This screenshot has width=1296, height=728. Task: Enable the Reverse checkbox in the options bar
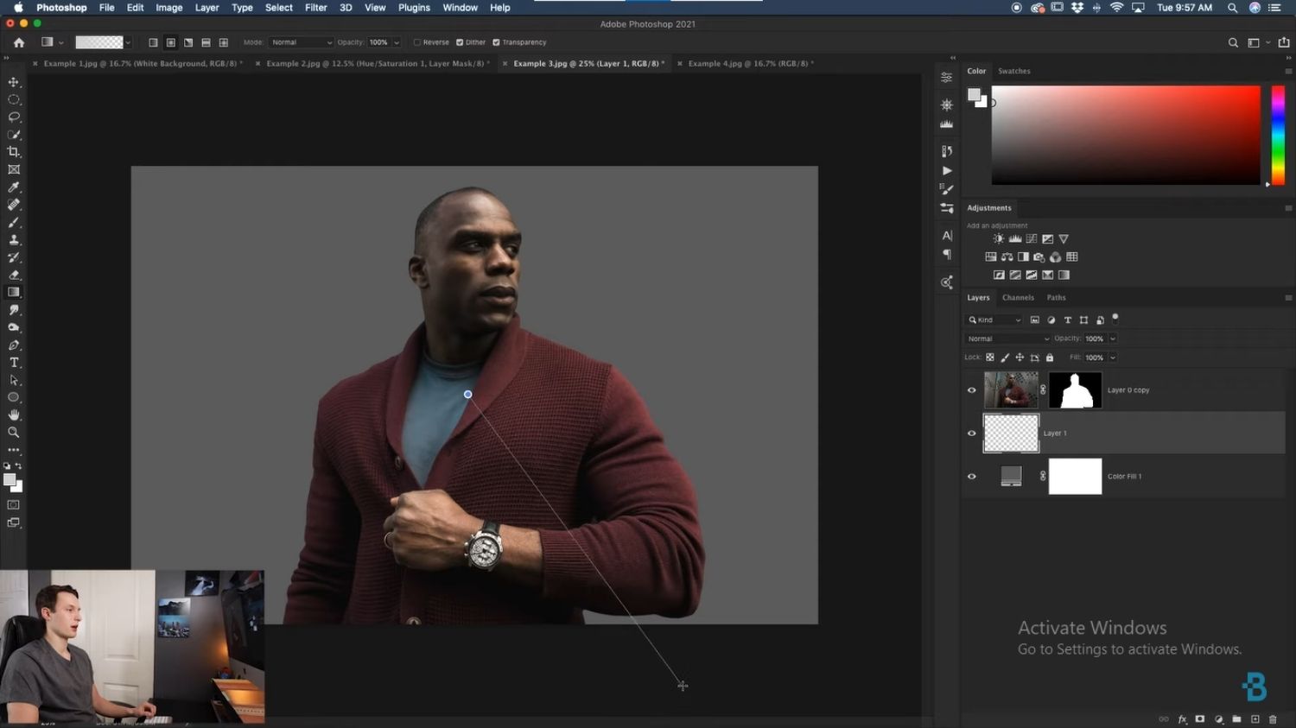click(x=418, y=41)
